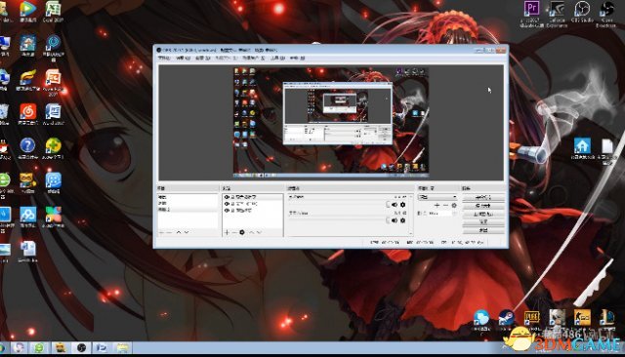Screen dimensions: 625x357
Task: Open Steam desktop shortcut
Action: [506, 320]
